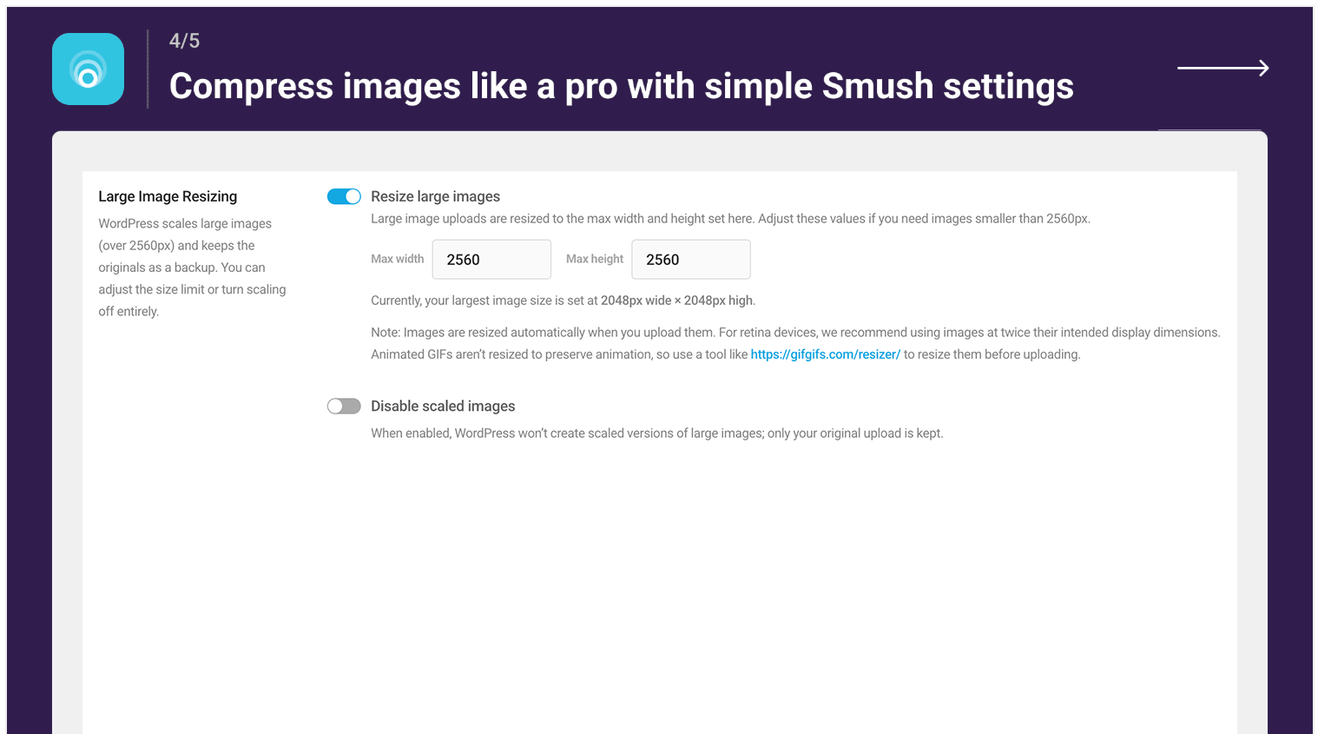Click the "Resize large images" label

[435, 196]
